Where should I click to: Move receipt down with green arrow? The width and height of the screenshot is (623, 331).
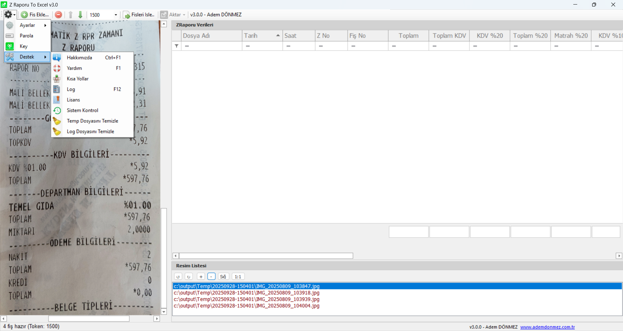click(81, 15)
